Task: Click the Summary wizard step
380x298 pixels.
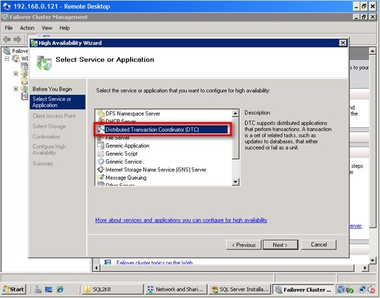Action: [x=43, y=164]
